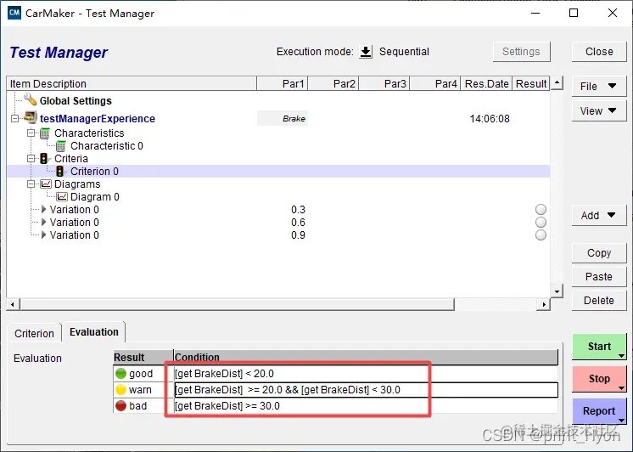633x452 pixels.
Task: Click the Par3 column header
Action: pyautogui.click(x=384, y=84)
